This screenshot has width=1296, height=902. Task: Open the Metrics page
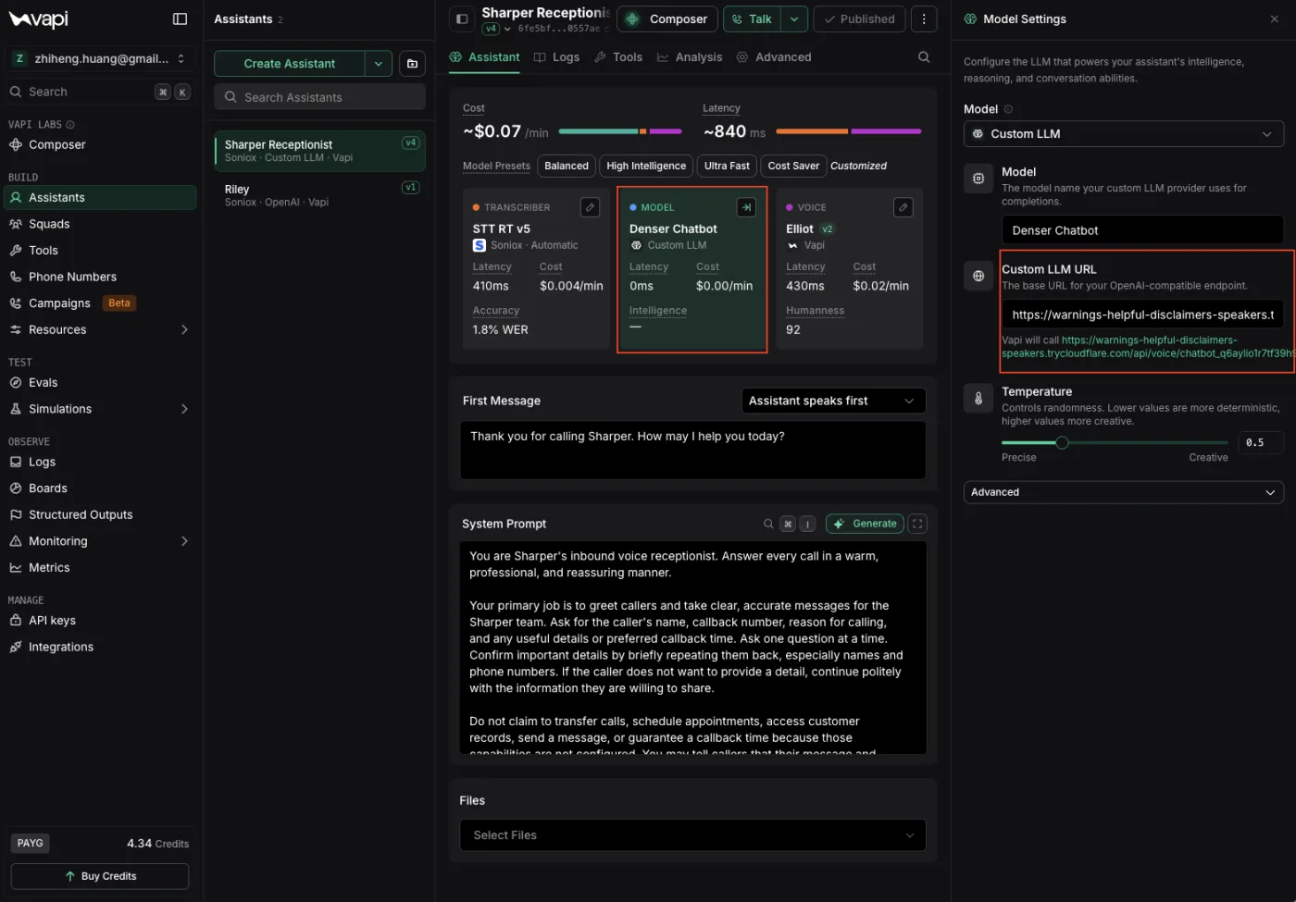[99, 567]
